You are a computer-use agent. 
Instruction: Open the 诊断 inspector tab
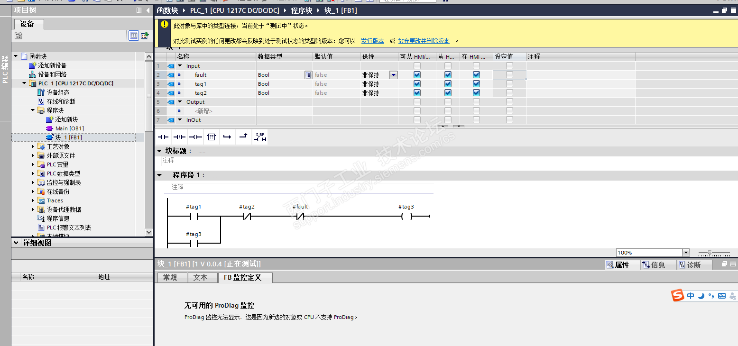[693, 265]
